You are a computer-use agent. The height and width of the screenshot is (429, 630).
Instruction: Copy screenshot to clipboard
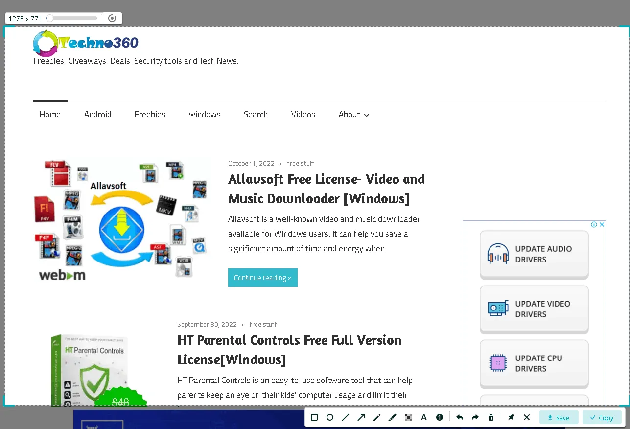pyautogui.click(x=602, y=418)
